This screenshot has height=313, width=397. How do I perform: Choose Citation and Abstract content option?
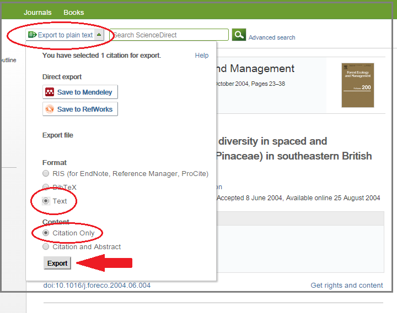pos(46,246)
